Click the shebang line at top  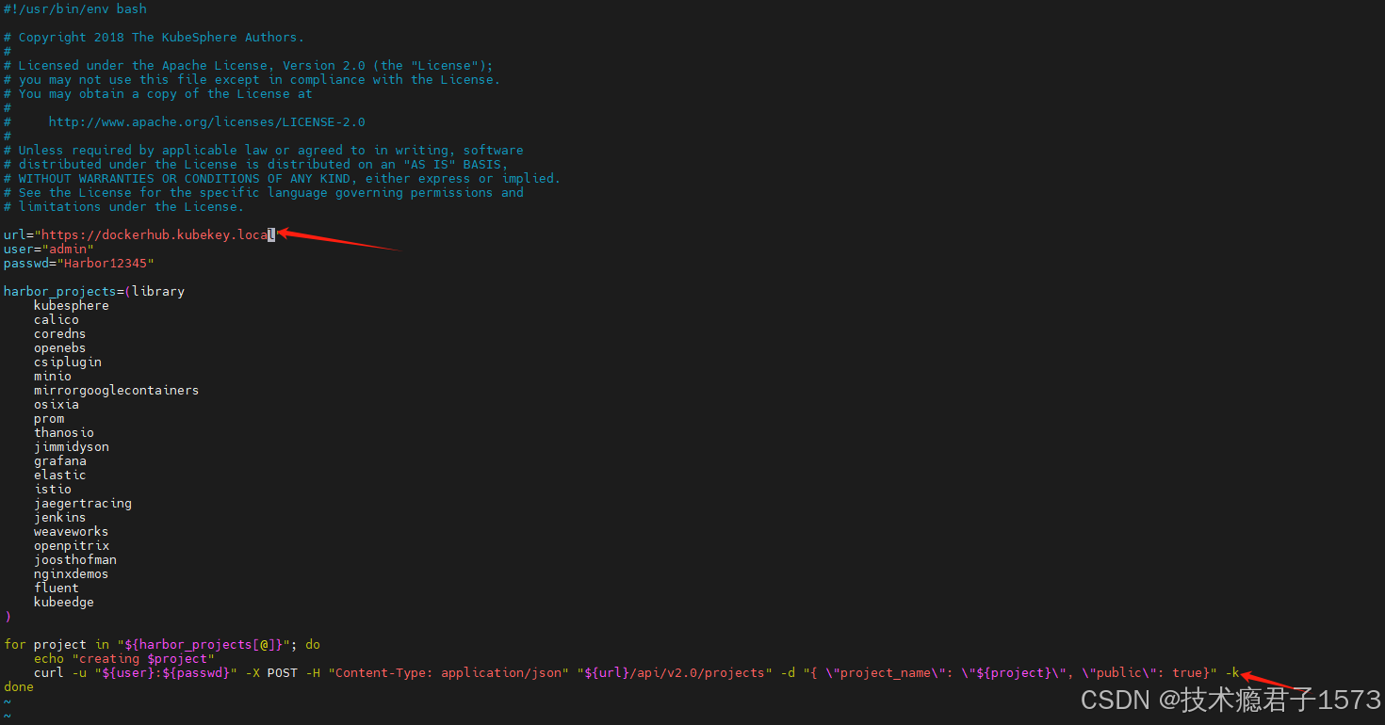pyautogui.click(x=75, y=8)
